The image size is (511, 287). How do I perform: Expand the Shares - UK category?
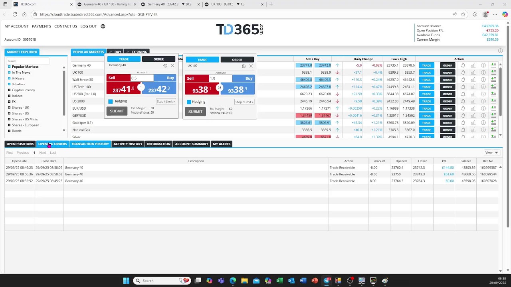(9, 108)
